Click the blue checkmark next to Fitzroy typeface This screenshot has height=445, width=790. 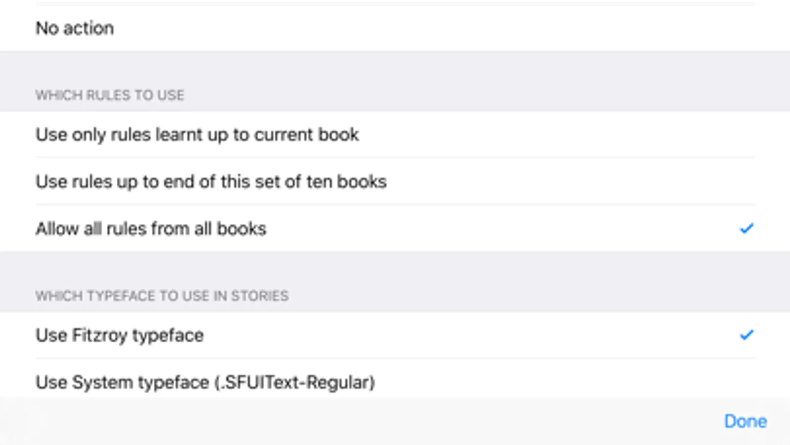[746, 335]
